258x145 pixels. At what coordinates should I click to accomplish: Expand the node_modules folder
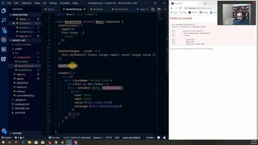coord(23,45)
